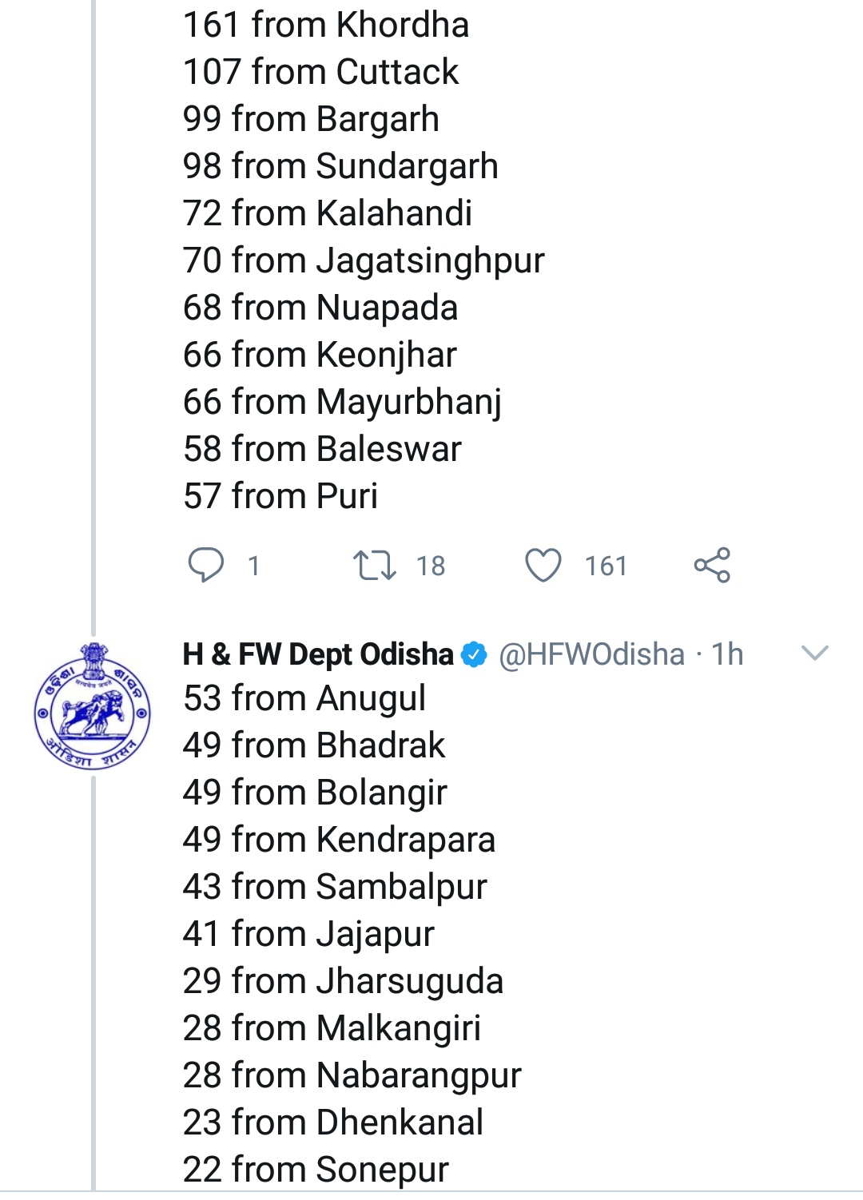Open the Odisha government emblem avatar
Screen dimensions: 863x1200
pyautogui.click(x=93, y=706)
